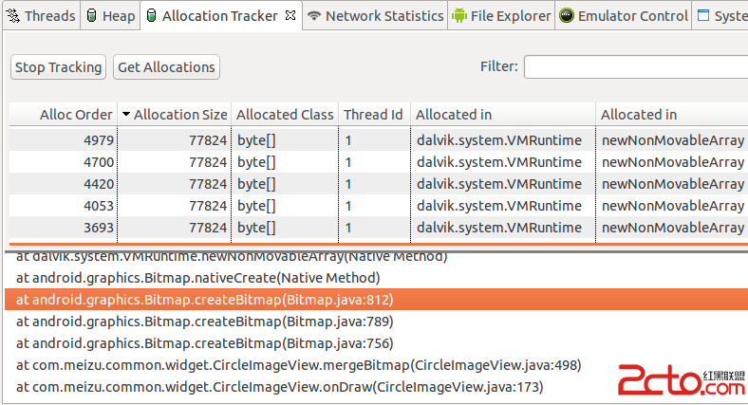Click the Bitmap.nativeCreate stack trace line

point(197,278)
